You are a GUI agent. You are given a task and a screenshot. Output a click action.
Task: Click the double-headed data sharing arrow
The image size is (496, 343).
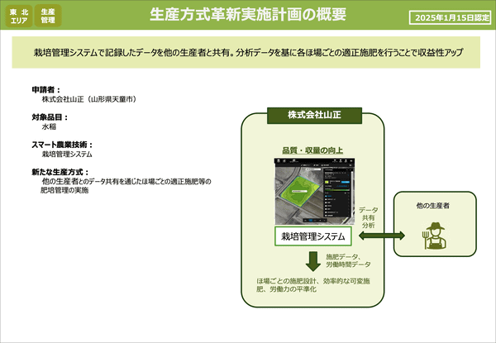click(x=374, y=237)
